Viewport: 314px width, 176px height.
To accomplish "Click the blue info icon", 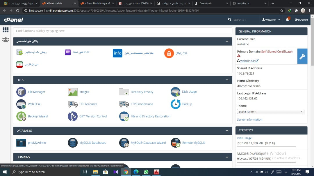I will (117, 53).
